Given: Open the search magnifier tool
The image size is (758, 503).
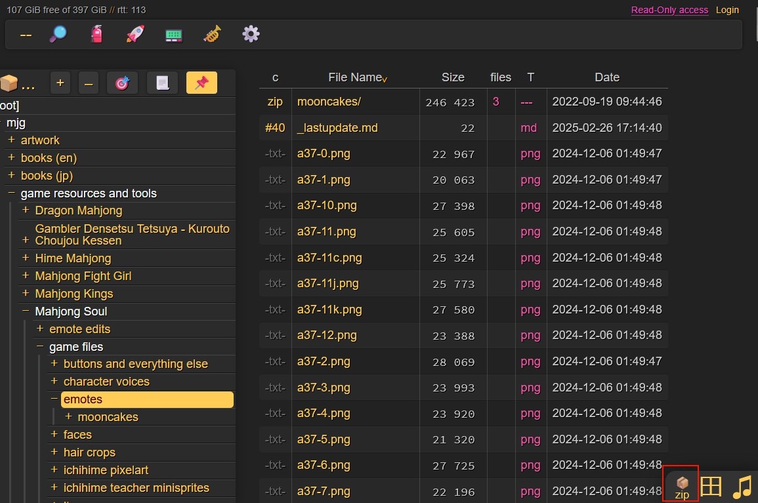Looking at the screenshot, I should pyautogui.click(x=58, y=35).
